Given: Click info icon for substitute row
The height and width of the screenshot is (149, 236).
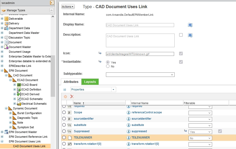Looking at the screenshot, I should click(128, 125).
